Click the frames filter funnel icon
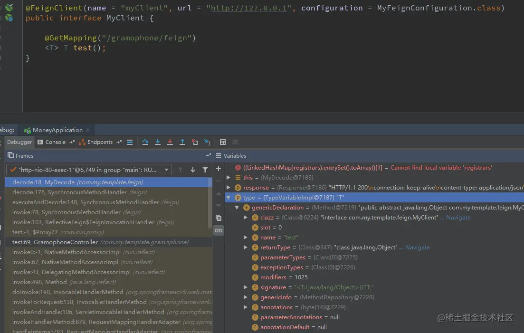Image resolution: width=524 pixels, height=333 pixels. click(205, 170)
